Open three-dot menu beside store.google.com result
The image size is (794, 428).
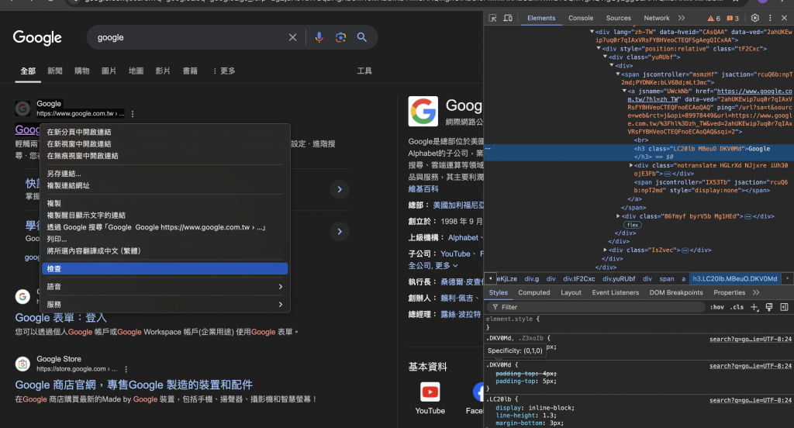pyautogui.click(x=126, y=369)
